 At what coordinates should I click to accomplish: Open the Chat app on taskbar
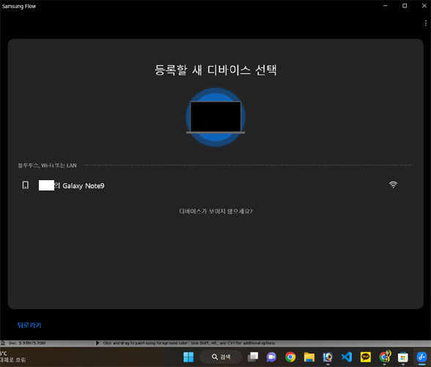pyautogui.click(x=271, y=357)
